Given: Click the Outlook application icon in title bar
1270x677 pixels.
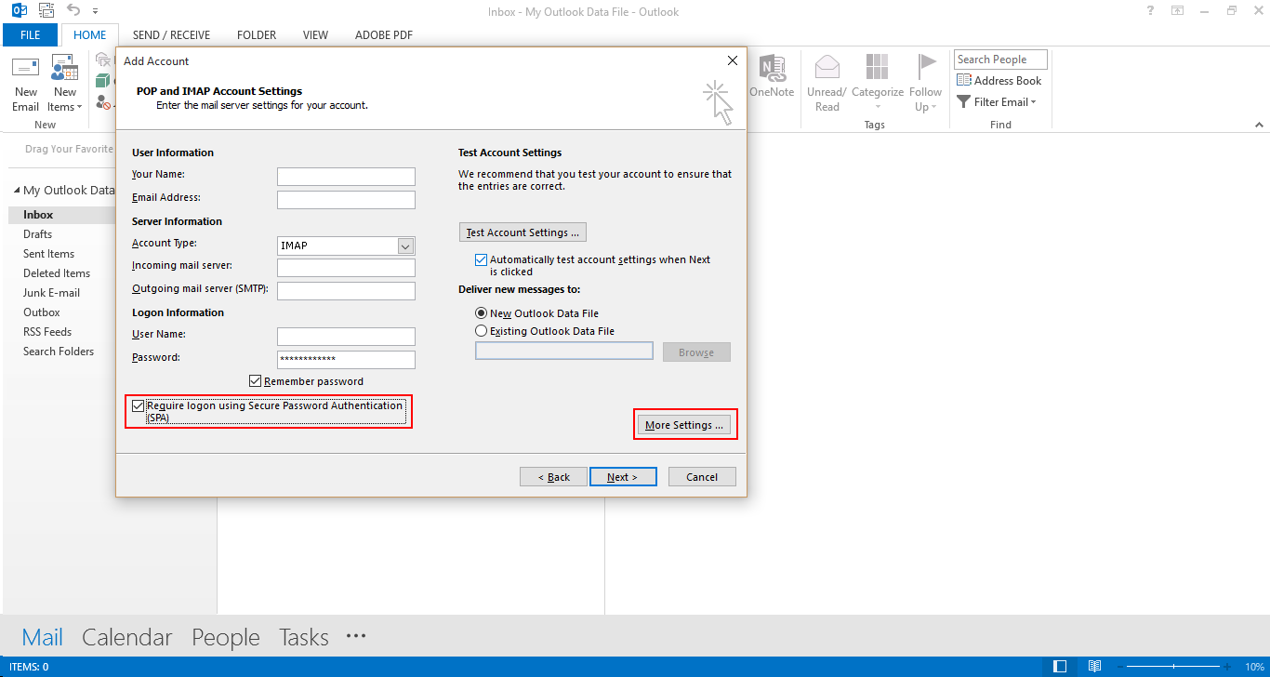Looking at the screenshot, I should pyautogui.click(x=20, y=11).
